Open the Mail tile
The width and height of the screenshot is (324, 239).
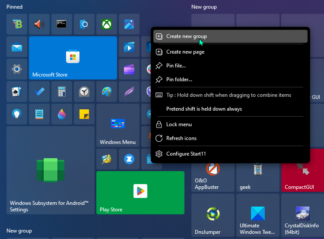click(17, 47)
